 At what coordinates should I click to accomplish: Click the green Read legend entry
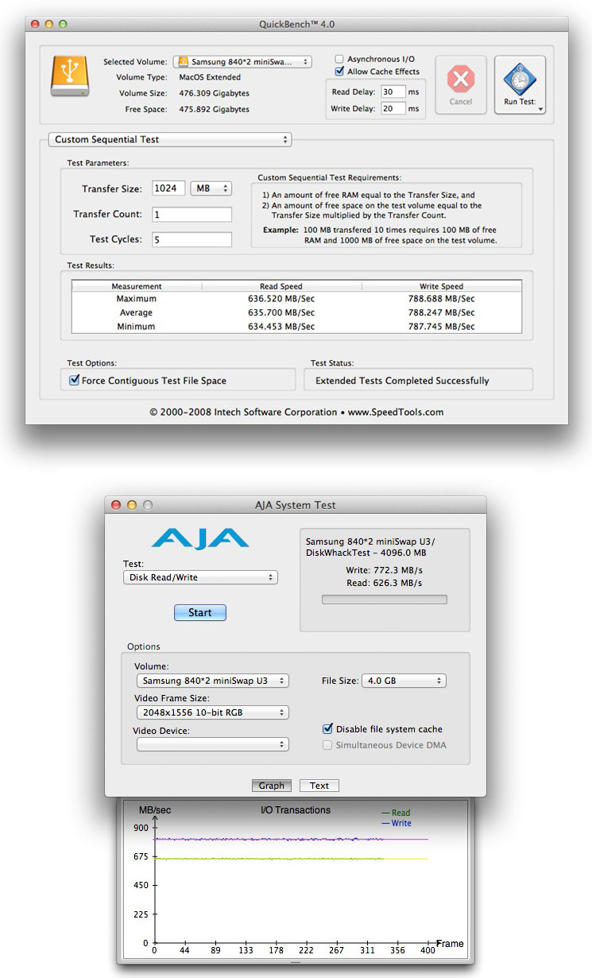(397, 813)
